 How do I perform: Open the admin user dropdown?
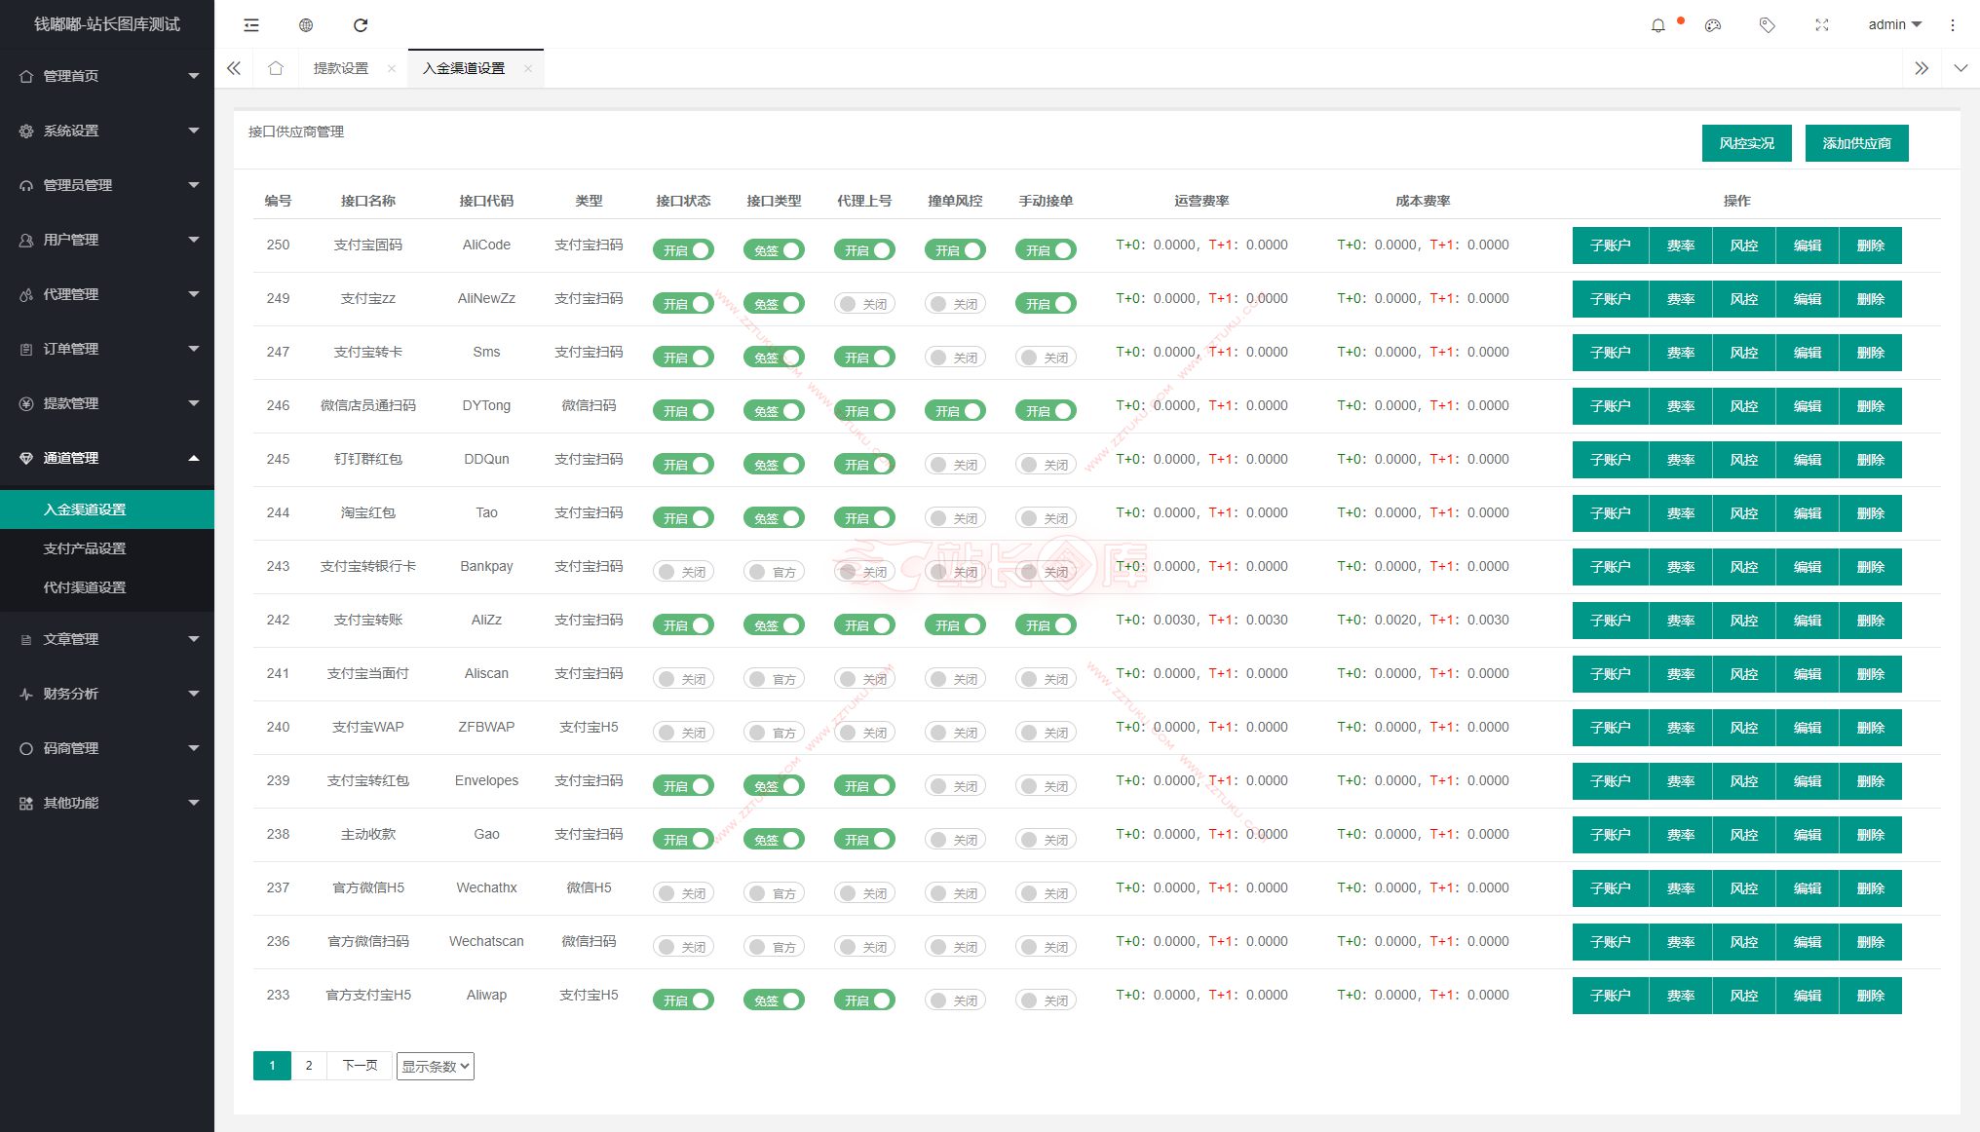click(1893, 25)
